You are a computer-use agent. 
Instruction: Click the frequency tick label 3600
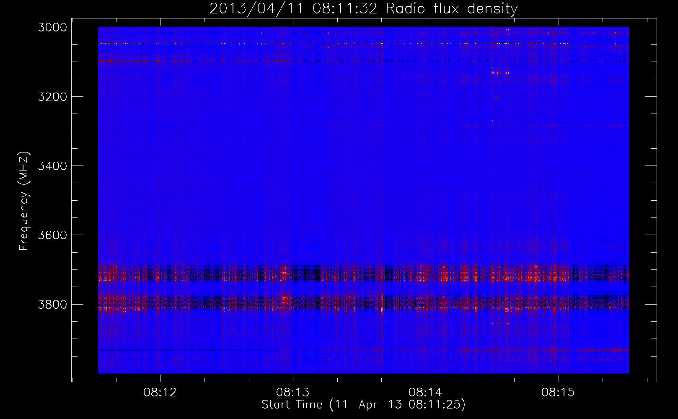tap(52, 235)
